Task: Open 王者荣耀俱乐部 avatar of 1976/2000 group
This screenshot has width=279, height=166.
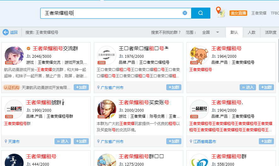Action: (x=106, y=55)
